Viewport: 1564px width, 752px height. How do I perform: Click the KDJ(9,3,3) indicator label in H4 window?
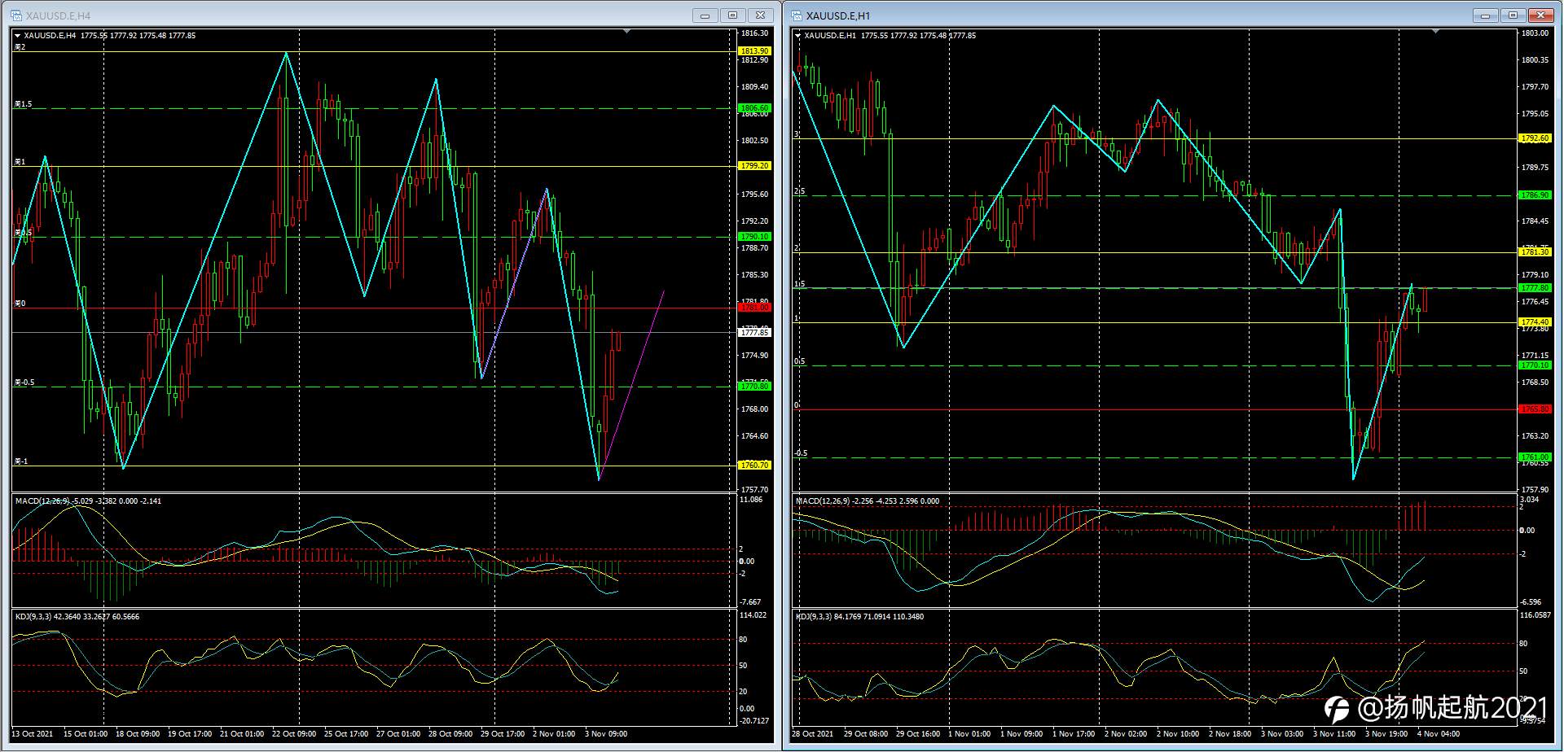click(35, 617)
